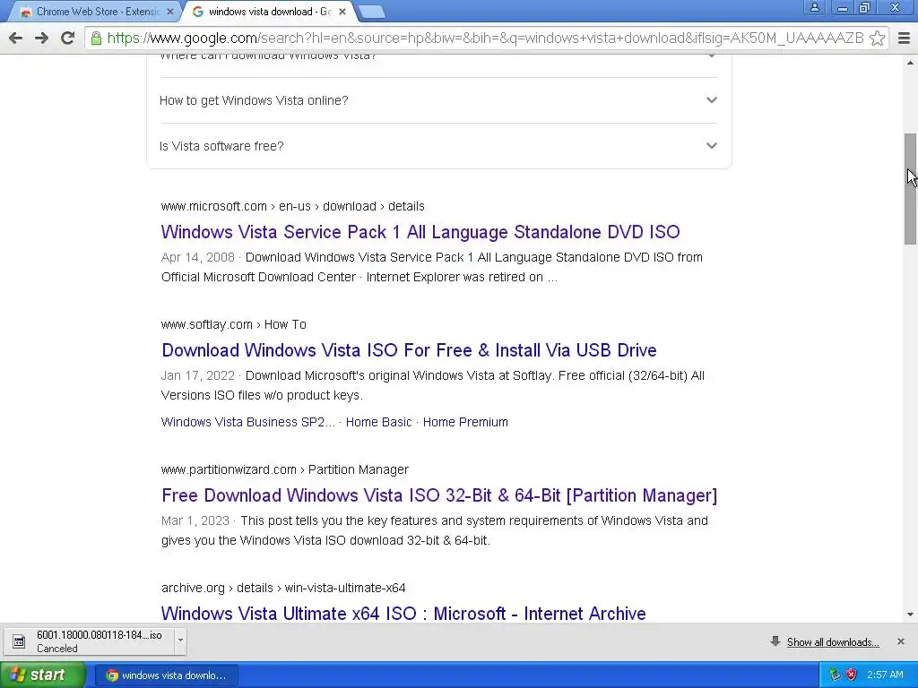Click the 2:57 AM system clock
The height and width of the screenshot is (688, 918).
click(885, 675)
